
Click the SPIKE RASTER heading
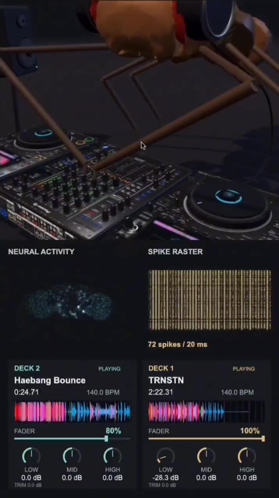pyautogui.click(x=175, y=252)
